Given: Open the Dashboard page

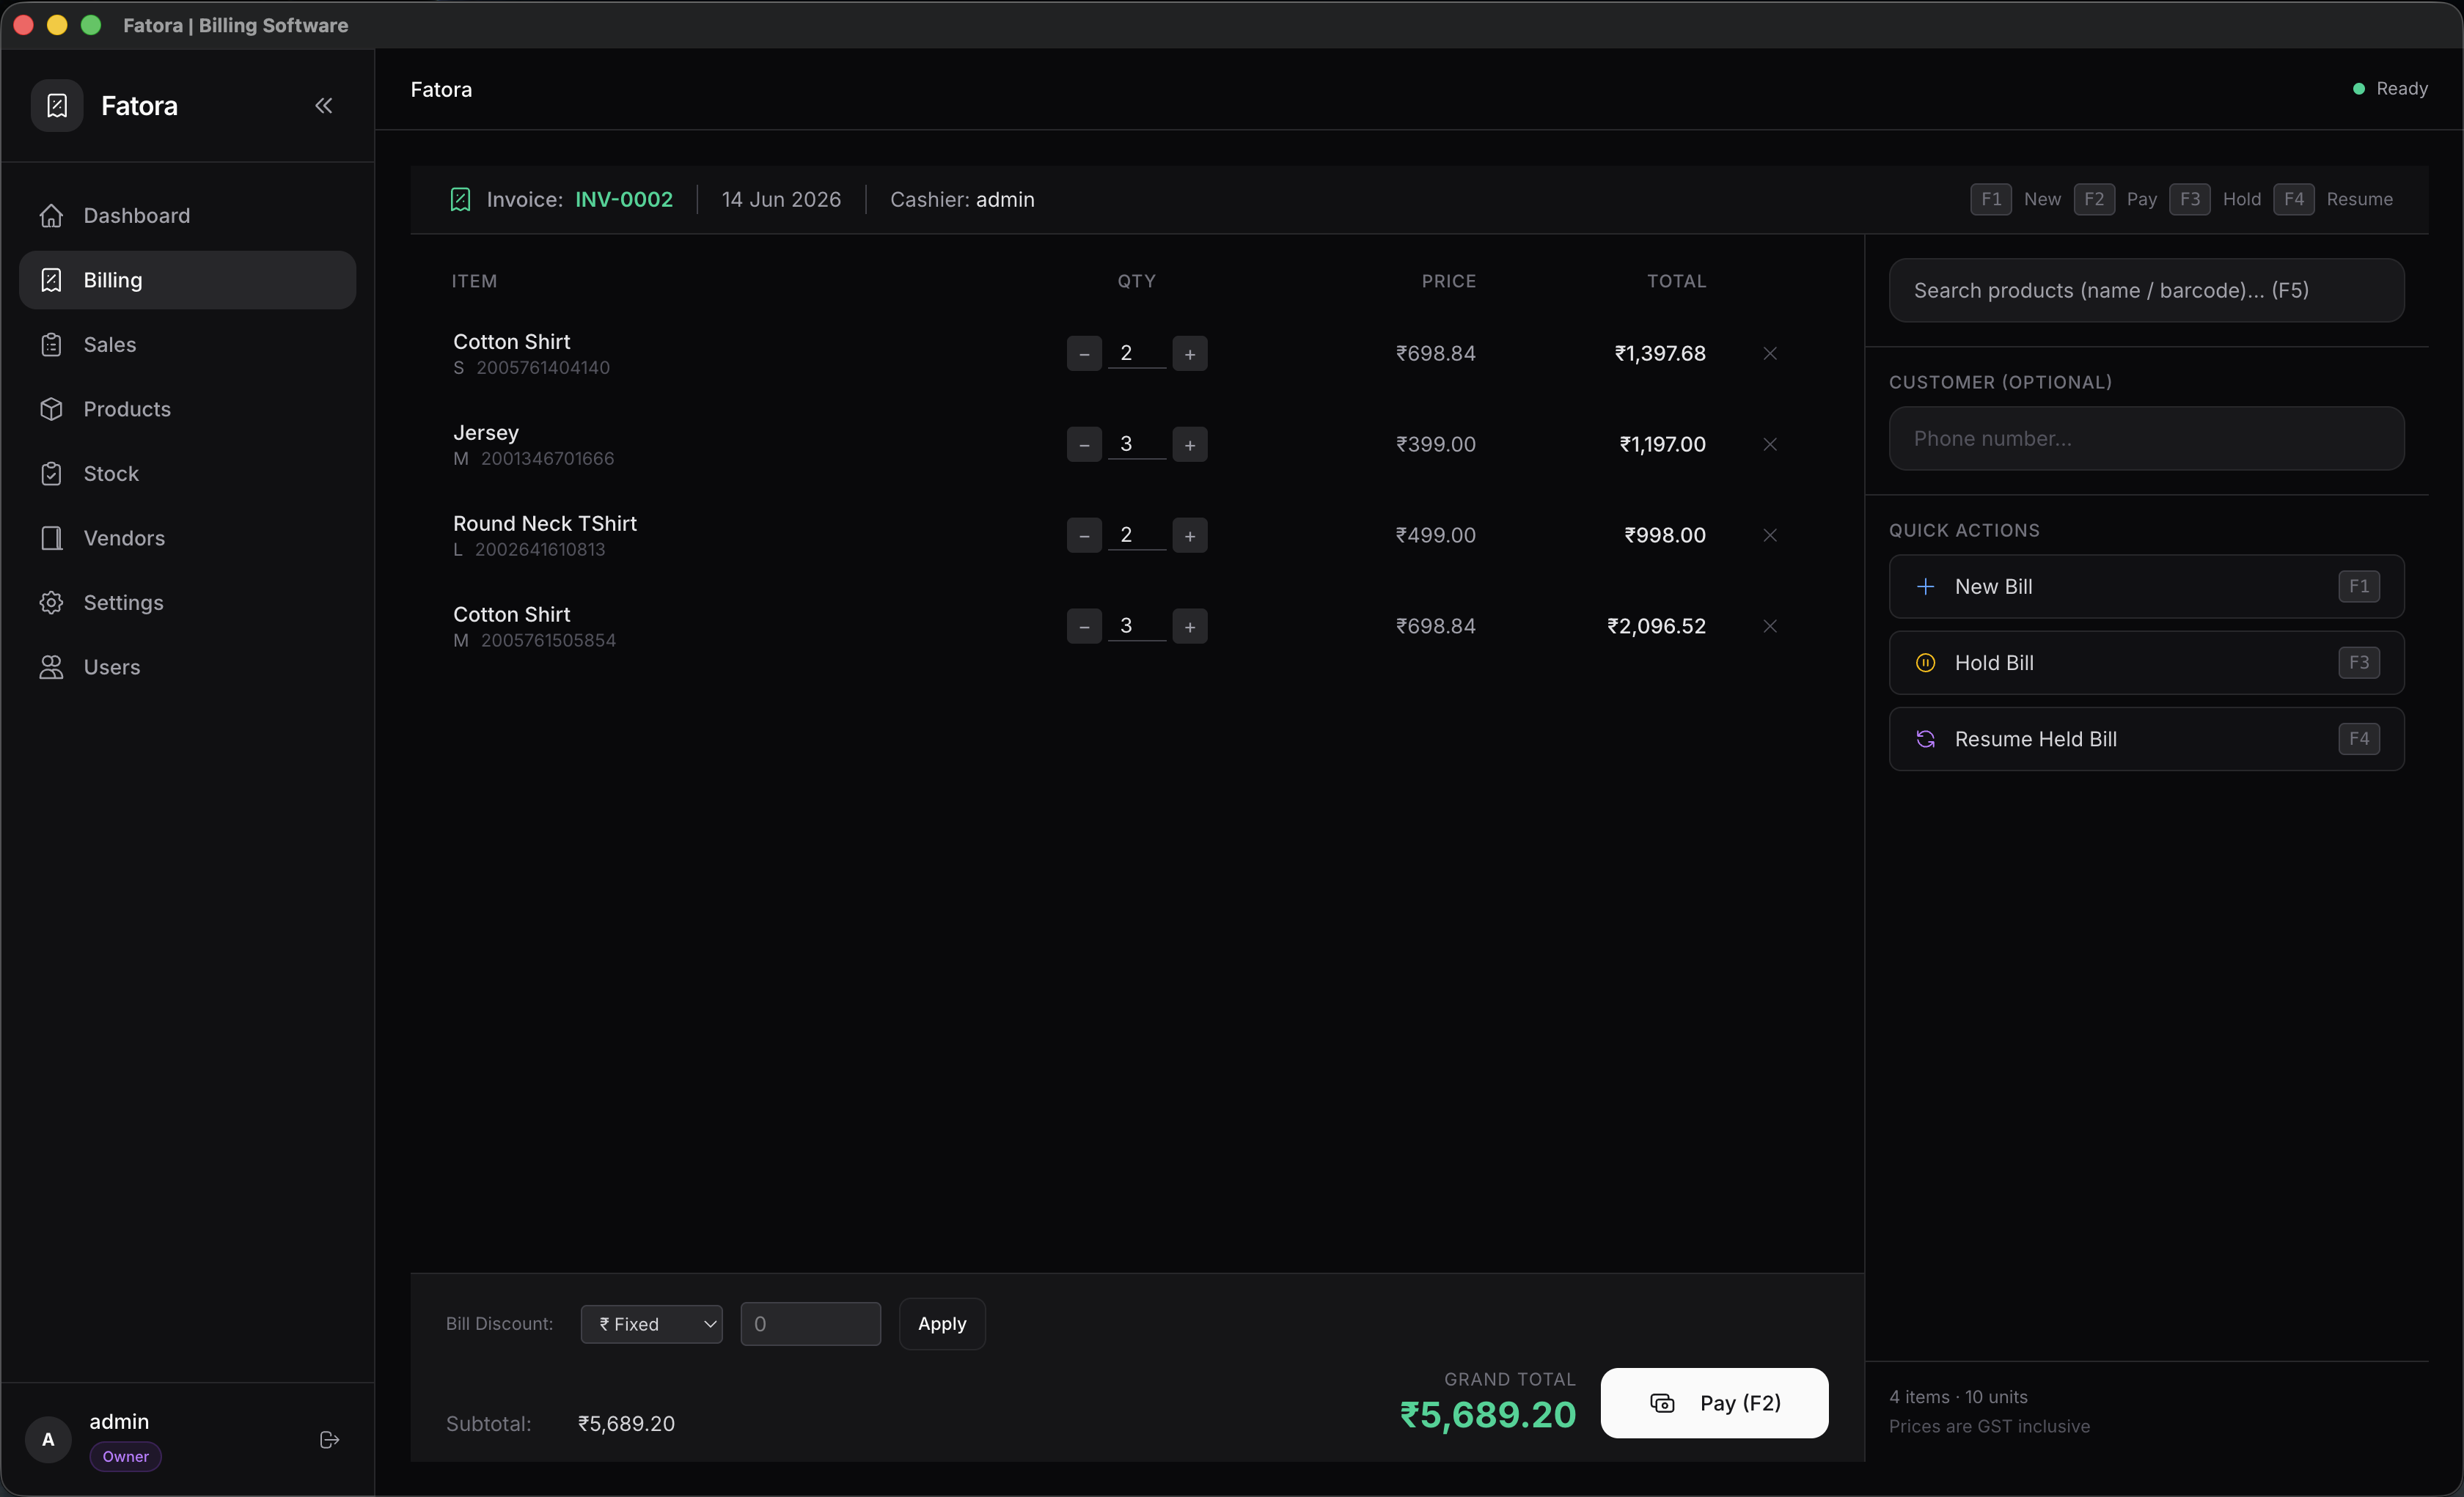Looking at the screenshot, I should click(187, 215).
